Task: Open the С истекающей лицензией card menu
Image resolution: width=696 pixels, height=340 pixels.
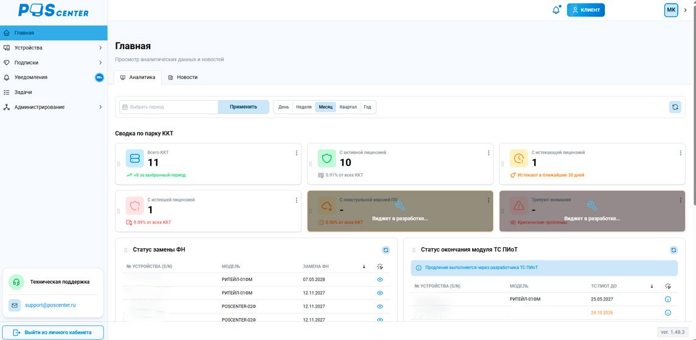Action: (x=680, y=153)
